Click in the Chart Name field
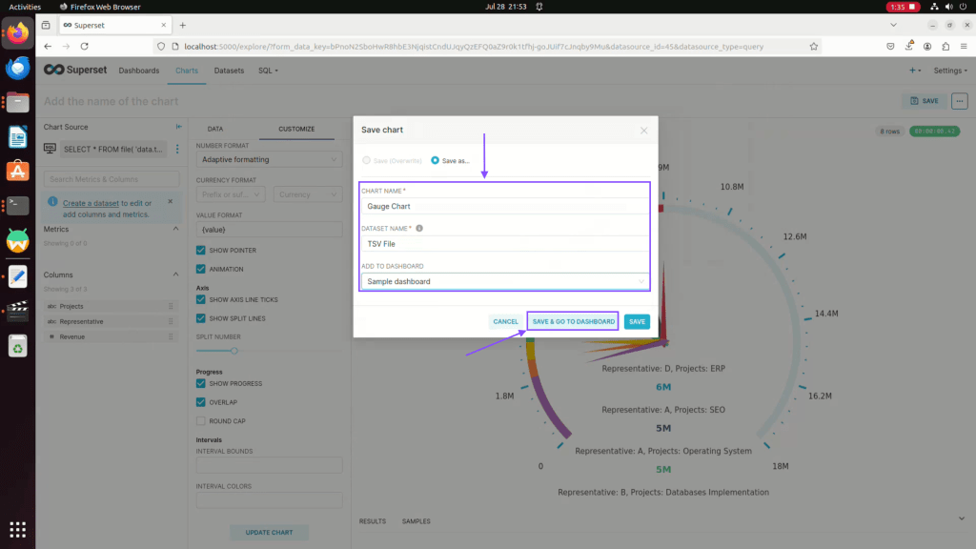Viewport: 976px width, 549px height. click(x=504, y=206)
